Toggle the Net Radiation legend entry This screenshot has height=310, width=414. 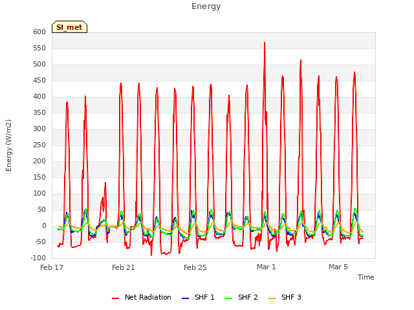[142, 297]
